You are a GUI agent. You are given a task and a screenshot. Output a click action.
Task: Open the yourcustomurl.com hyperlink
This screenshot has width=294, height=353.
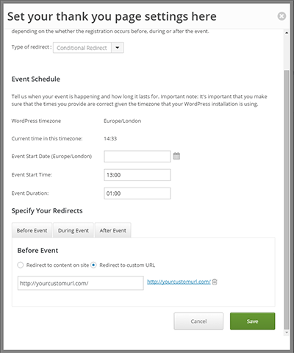(179, 282)
